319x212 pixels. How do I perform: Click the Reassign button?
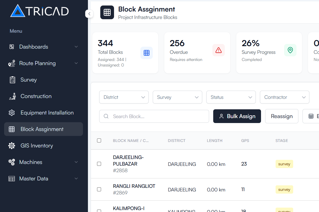point(282,116)
